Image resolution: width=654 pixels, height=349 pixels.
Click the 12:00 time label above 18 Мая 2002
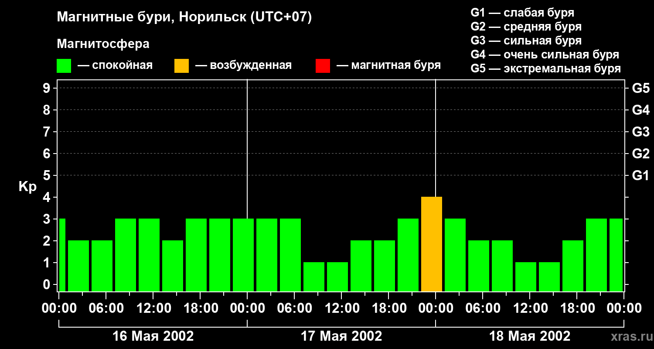(x=530, y=308)
